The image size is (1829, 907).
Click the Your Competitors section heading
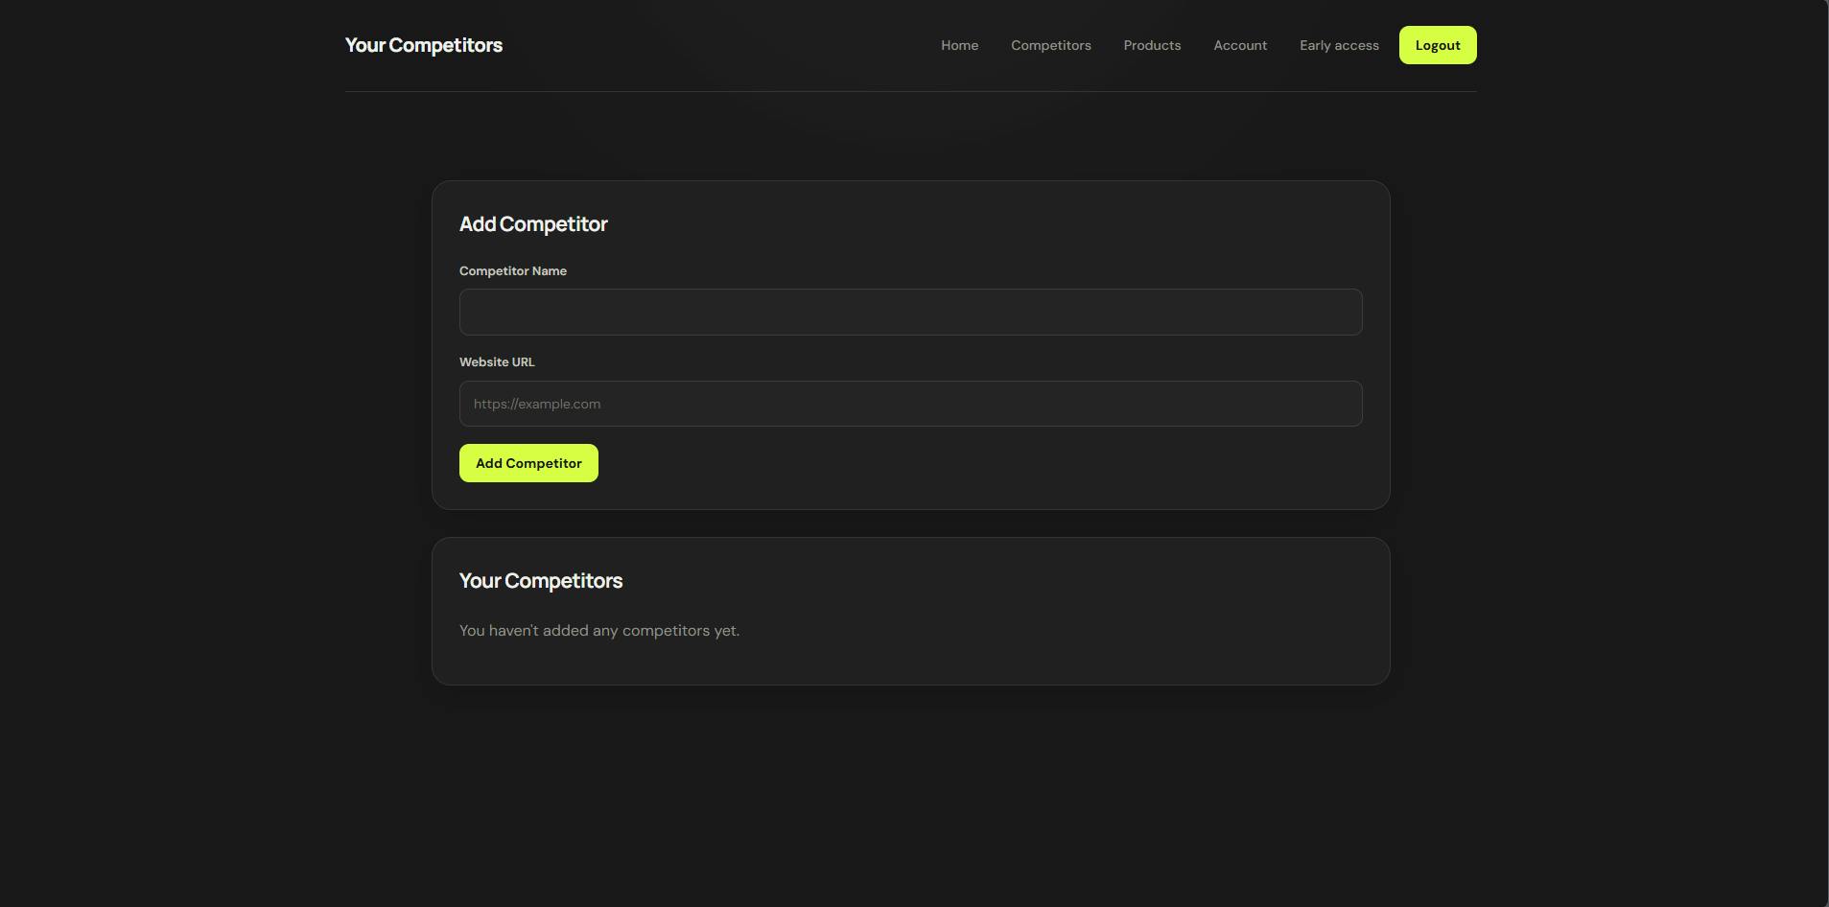pyautogui.click(x=541, y=581)
